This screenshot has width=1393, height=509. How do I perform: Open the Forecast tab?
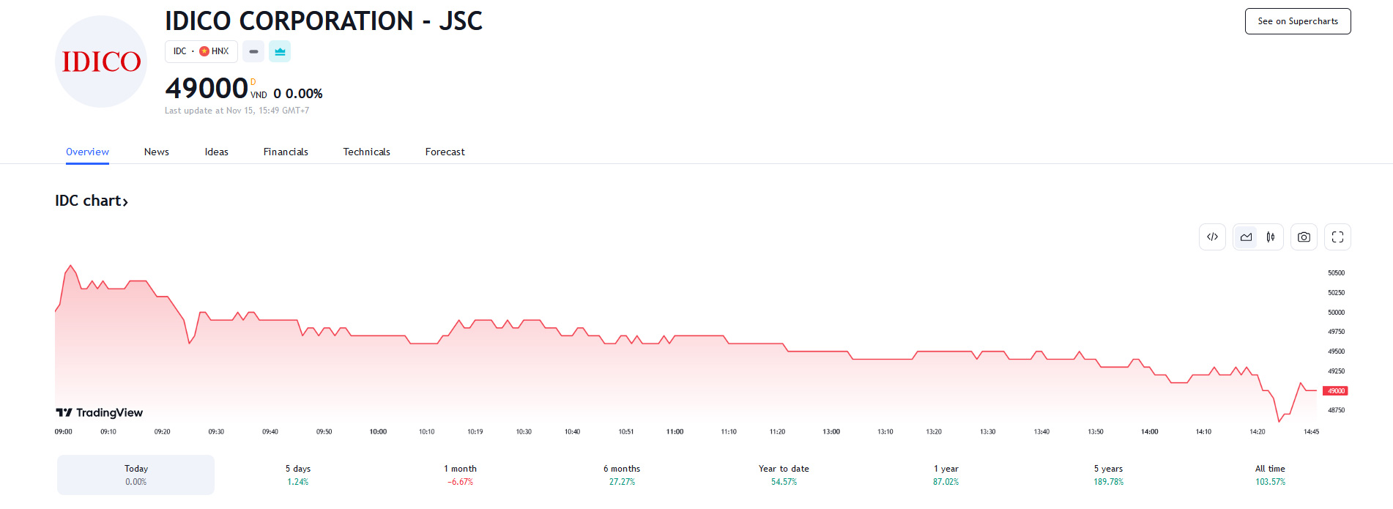click(445, 152)
